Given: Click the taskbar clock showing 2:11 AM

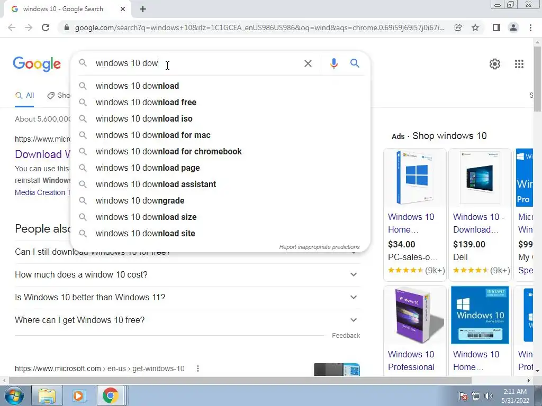Looking at the screenshot, I should click(515, 396).
